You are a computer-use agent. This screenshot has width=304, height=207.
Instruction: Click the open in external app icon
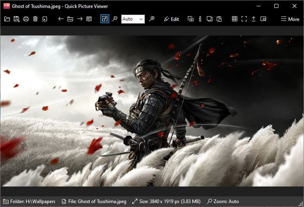(x=45, y=19)
